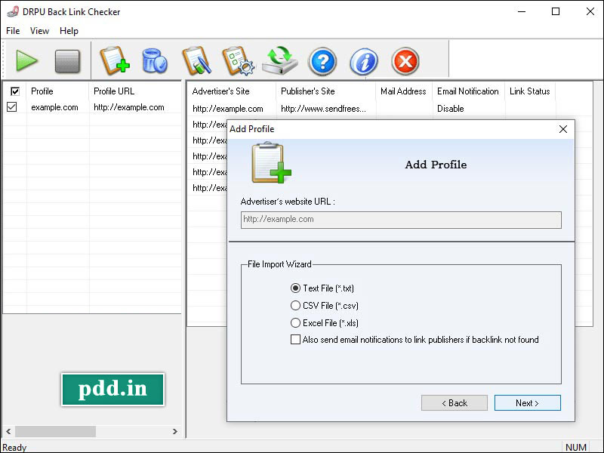
Task: Click Add Profile clipboard icon in toolbar
Action: click(x=115, y=60)
